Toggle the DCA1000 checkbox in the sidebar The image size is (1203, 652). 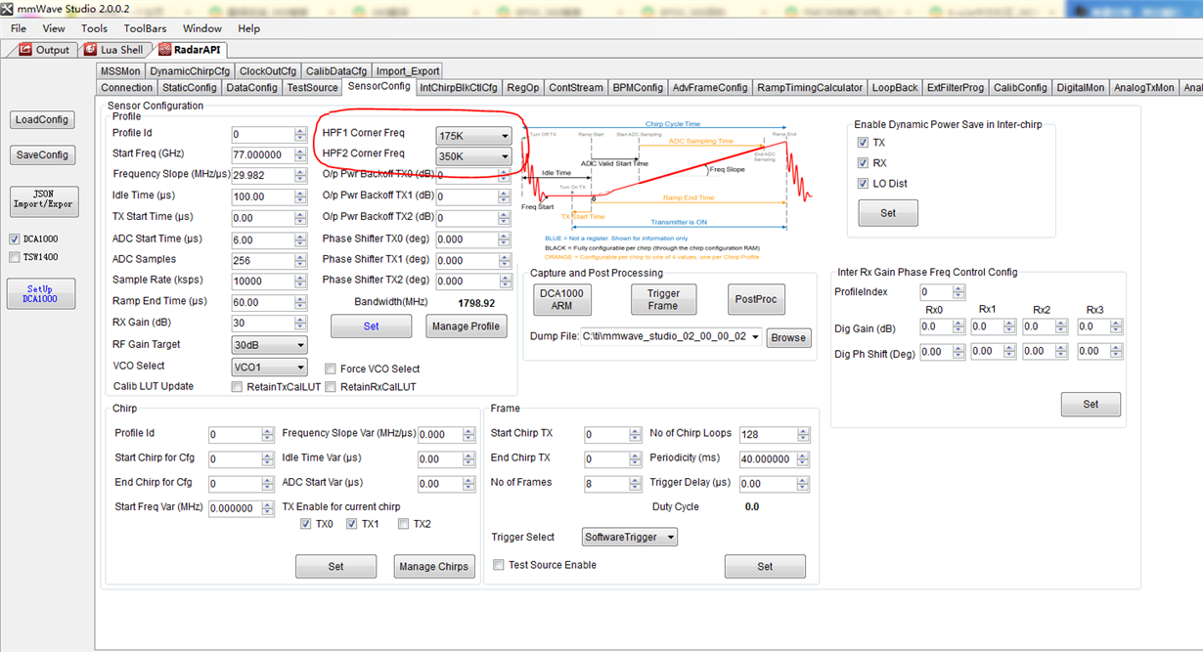(x=15, y=239)
